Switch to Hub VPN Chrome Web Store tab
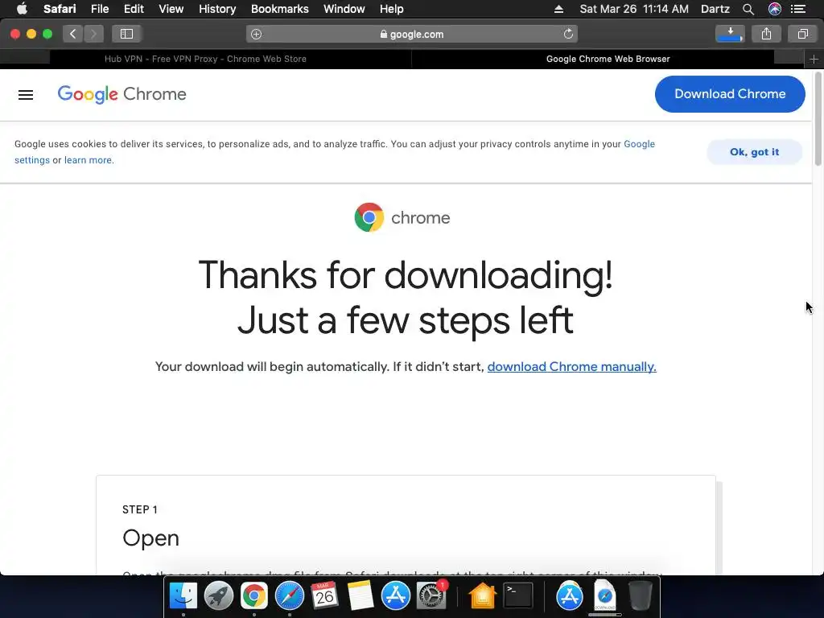Screen dimensions: 824x618 point(205,60)
